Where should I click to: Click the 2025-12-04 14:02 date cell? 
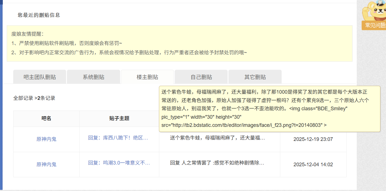click(313, 165)
